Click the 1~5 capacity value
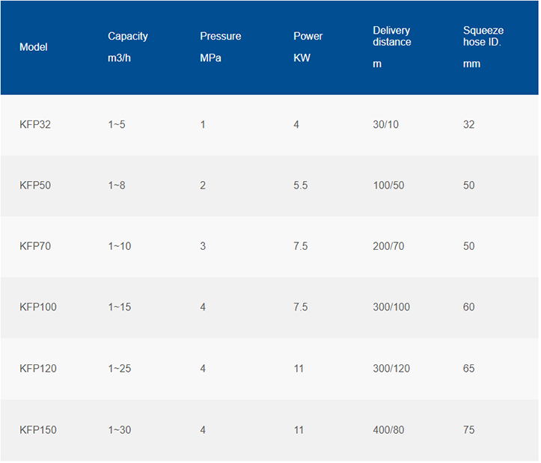 117,124
